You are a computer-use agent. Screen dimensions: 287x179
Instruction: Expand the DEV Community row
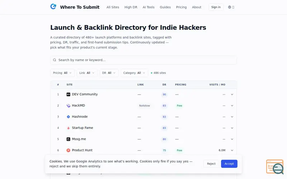pyautogui.click(x=232, y=95)
